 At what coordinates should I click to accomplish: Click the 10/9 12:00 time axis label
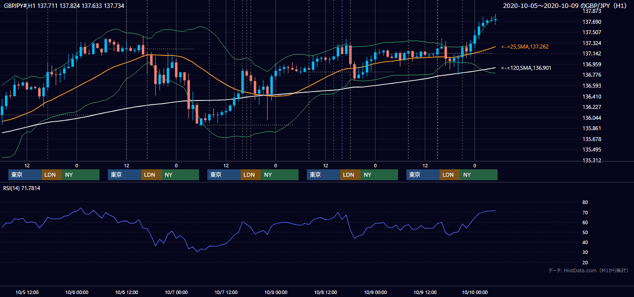point(425,292)
